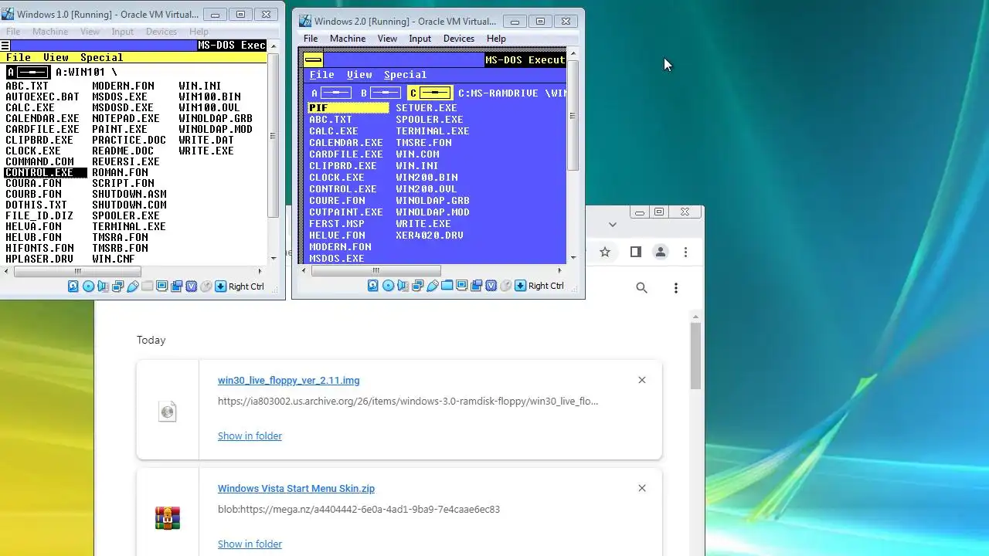The height and width of the screenshot is (556, 989).
Task: Click optical drive icon in Windows 1.0 status bar
Action: tap(88, 286)
